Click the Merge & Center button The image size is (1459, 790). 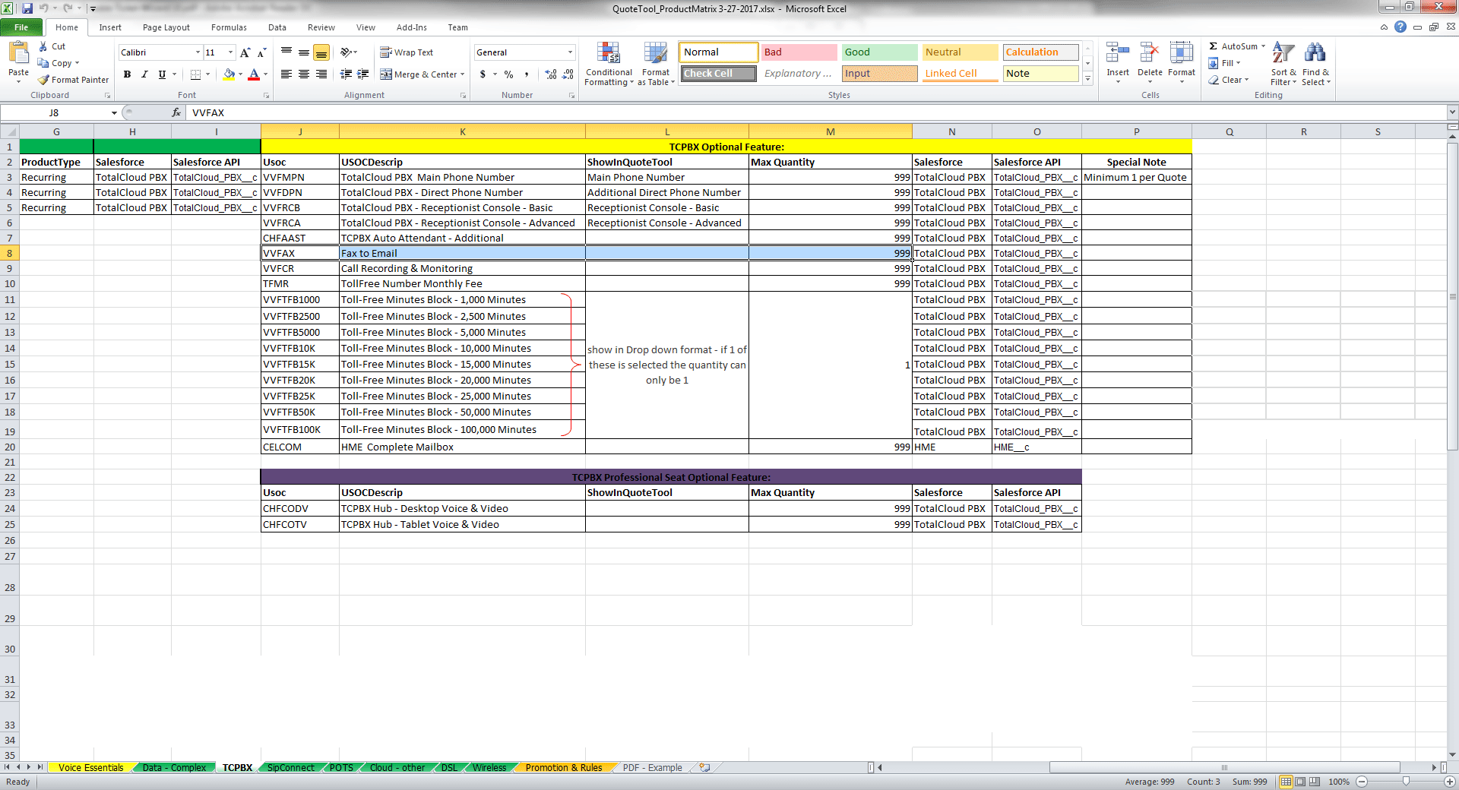(x=424, y=74)
